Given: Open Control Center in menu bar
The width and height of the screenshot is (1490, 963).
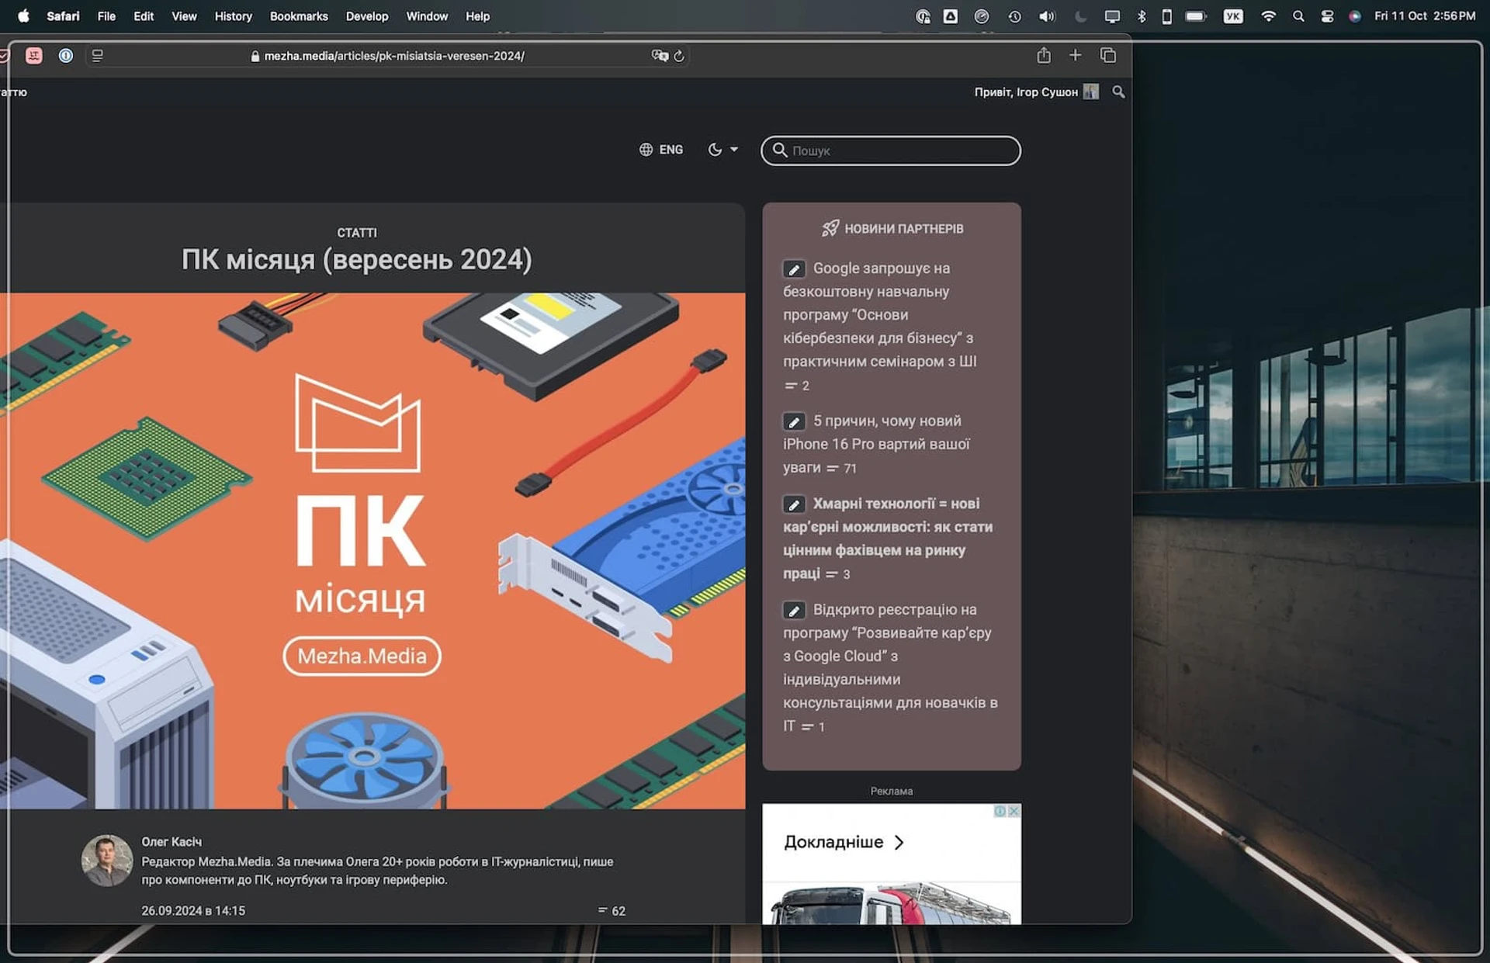Looking at the screenshot, I should pos(1327,16).
